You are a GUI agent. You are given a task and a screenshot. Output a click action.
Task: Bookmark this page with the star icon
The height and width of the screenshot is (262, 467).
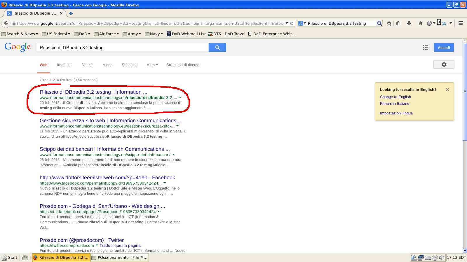pyautogui.click(x=389, y=23)
